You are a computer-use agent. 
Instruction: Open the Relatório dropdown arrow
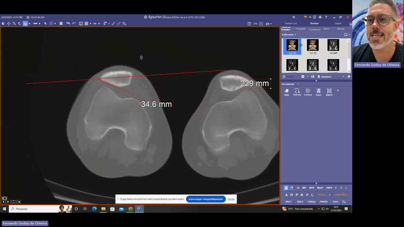(343, 77)
